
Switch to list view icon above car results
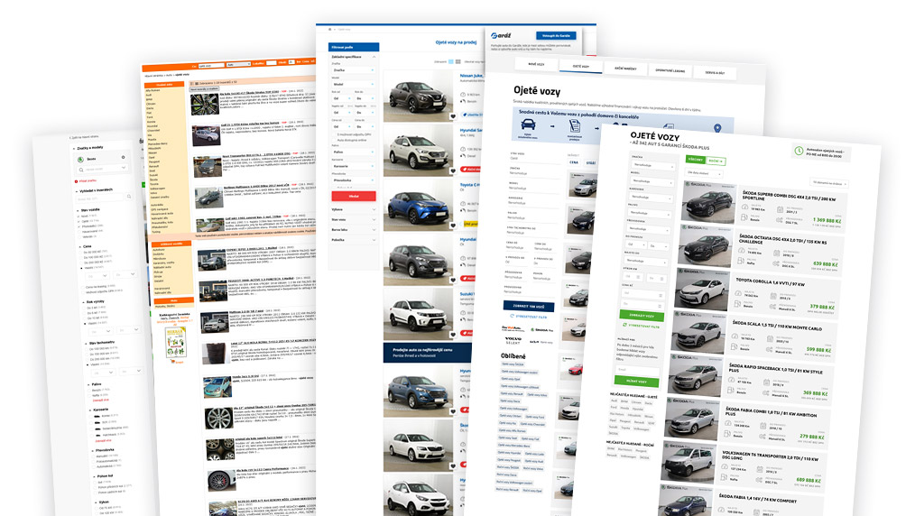[450, 61]
